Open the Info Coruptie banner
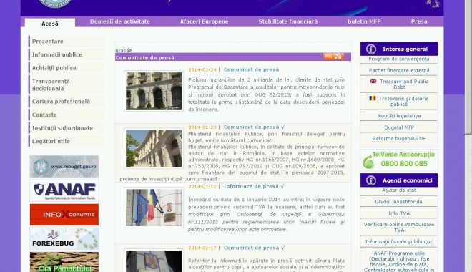The width and height of the screenshot is (472, 272). pos(64,215)
